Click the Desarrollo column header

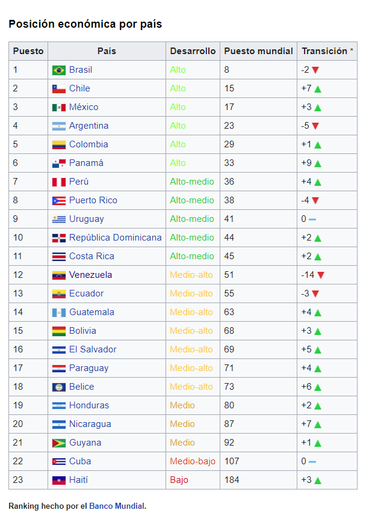click(193, 51)
